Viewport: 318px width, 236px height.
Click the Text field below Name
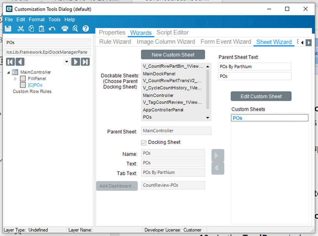coord(173,163)
